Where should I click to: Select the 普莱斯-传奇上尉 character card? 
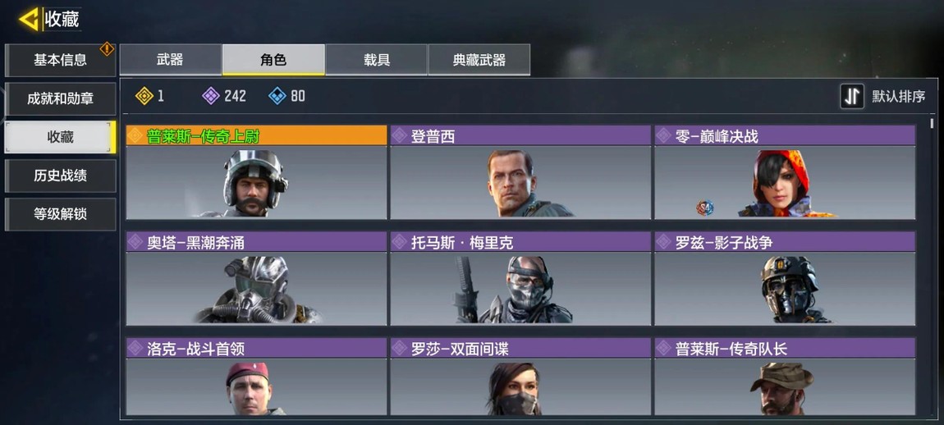tap(256, 172)
